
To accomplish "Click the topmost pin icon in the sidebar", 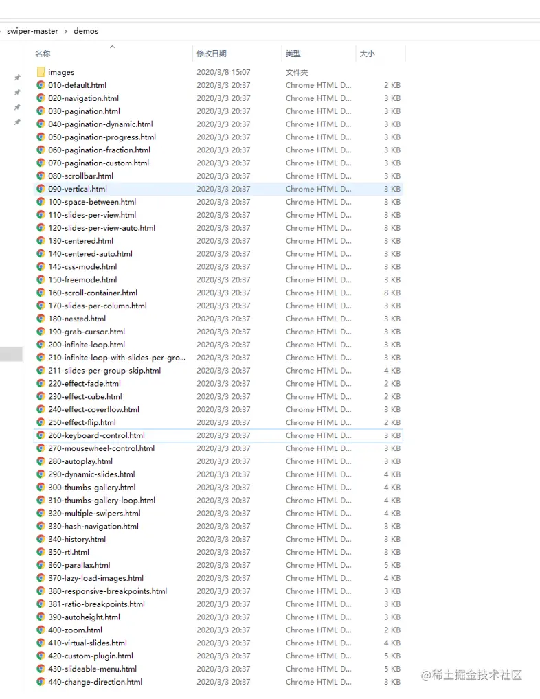I will (17, 78).
